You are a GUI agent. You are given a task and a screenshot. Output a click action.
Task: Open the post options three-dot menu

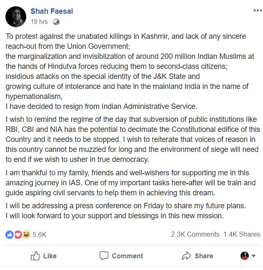click(x=258, y=10)
